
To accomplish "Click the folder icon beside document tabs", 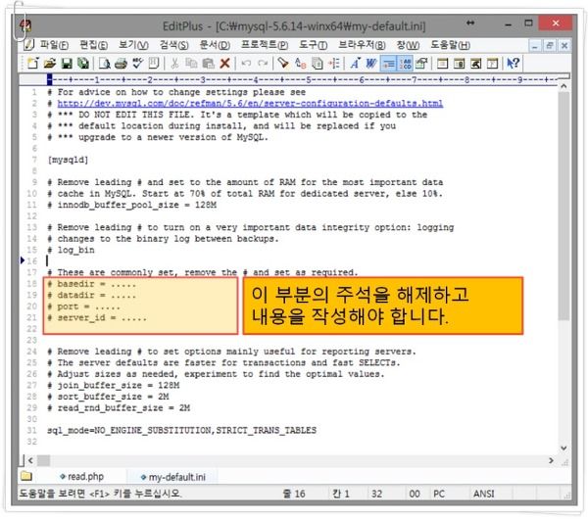I will click(26, 476).
